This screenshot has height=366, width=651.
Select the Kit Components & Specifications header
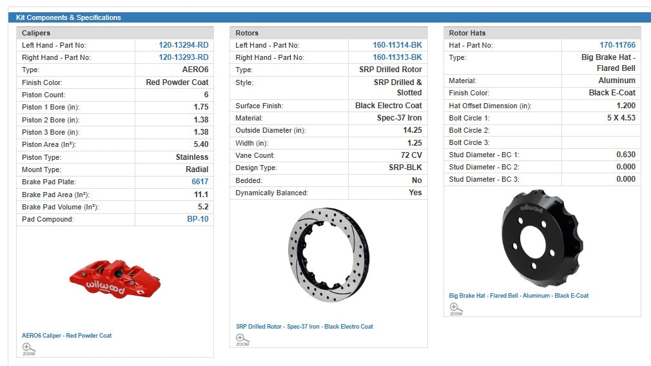[68, 17]
